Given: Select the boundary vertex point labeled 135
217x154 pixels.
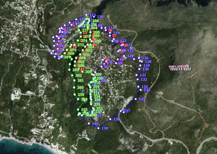Looking at the screenshot, I should [136, 99].
